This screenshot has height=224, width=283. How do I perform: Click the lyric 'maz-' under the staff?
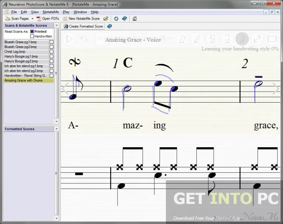(133, 125)
